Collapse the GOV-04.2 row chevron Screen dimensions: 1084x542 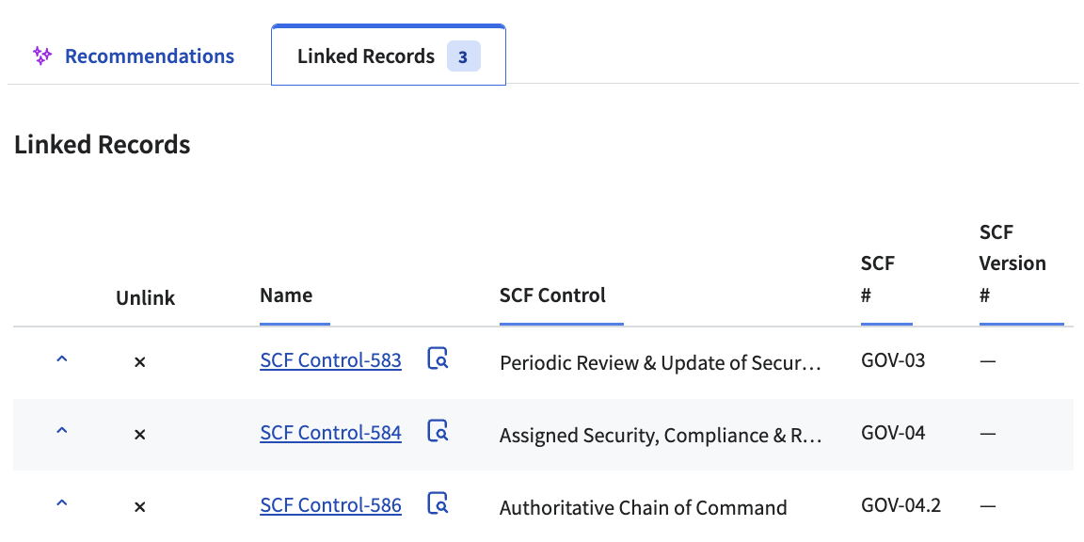point(61,503)
